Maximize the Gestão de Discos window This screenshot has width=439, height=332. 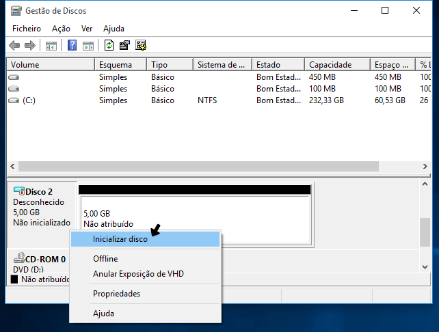(385, 11)
